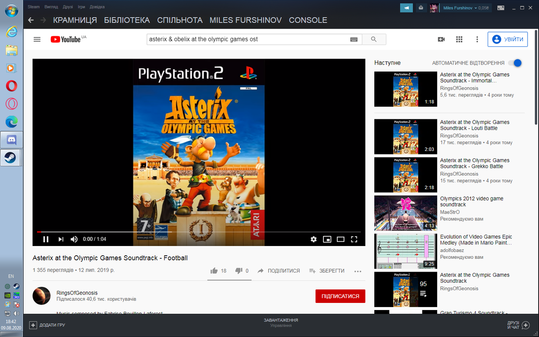Open the СПІЛЬНОТА tab
This screenshot has height=337, width=539.
[x=180, y=20]
